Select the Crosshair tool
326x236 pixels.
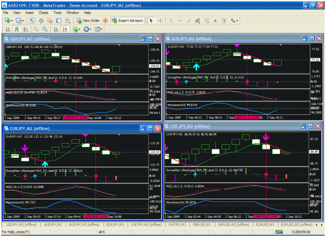coord(160,20)
